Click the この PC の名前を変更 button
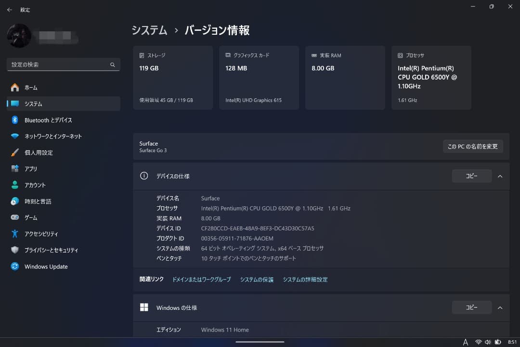This screenshot has height=347, width=520. click(472, 147)
